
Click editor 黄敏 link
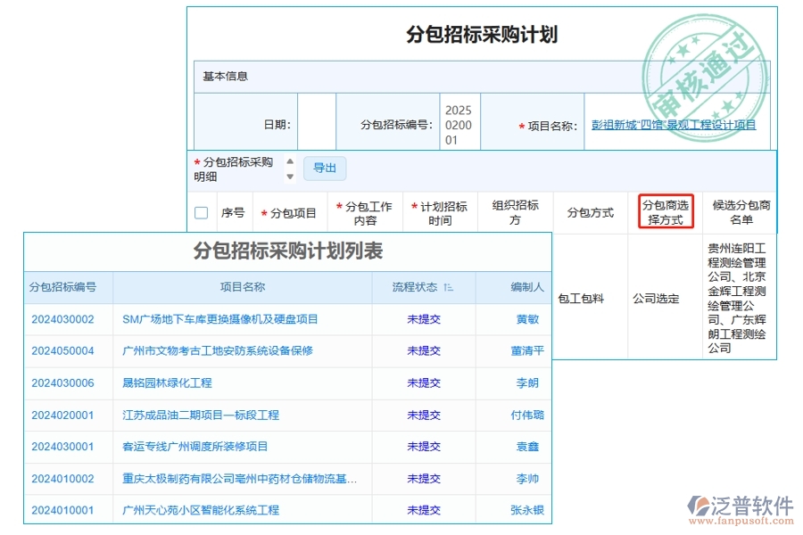(x=528, y=319)
